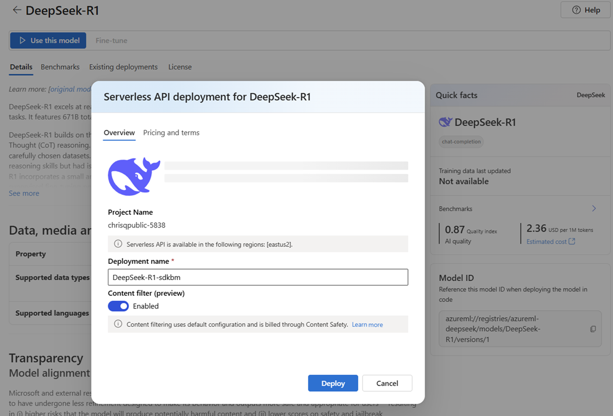Viewport: 613px width, 416px height.
Task: Click the 'Model alignment' heading
Action: coord(49,373)
